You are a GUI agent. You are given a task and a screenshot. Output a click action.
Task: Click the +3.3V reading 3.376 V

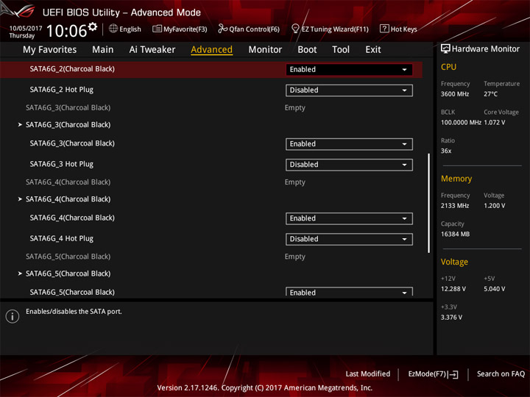[451, 318]
